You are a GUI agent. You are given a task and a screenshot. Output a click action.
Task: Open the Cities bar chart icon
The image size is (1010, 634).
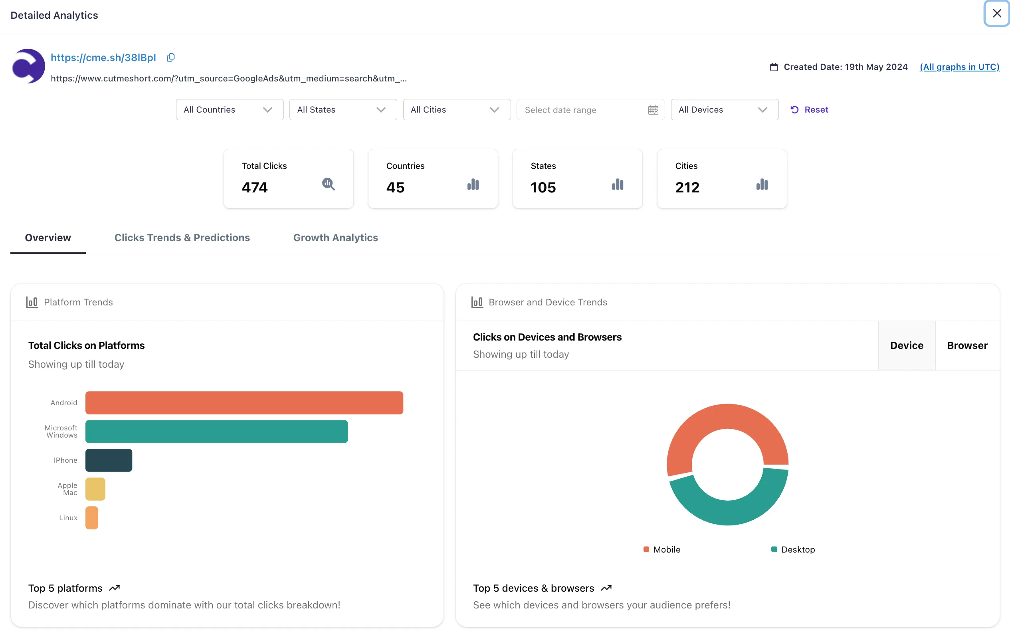point(762,184)
